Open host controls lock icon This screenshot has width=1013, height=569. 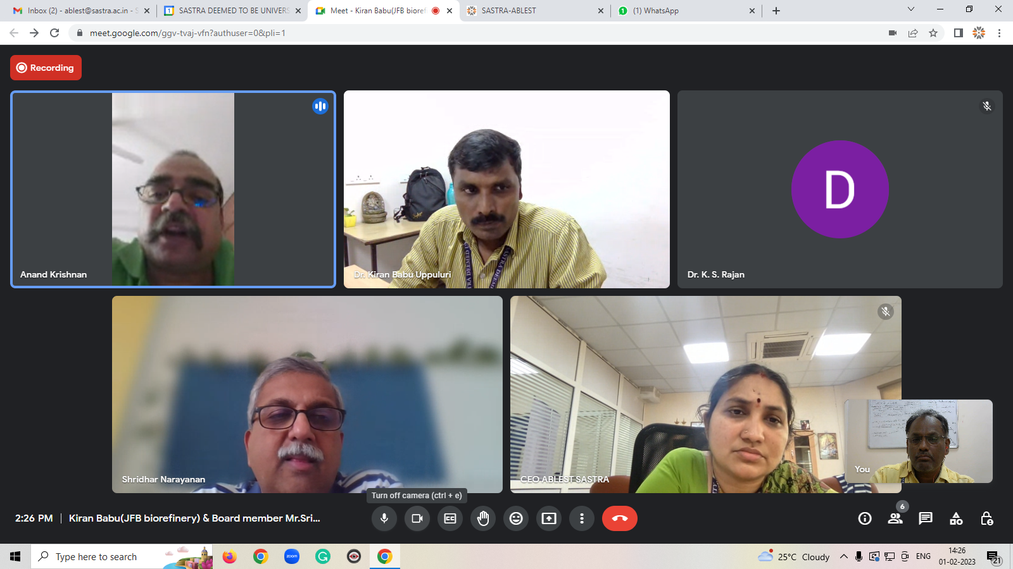tap(986, 518)
